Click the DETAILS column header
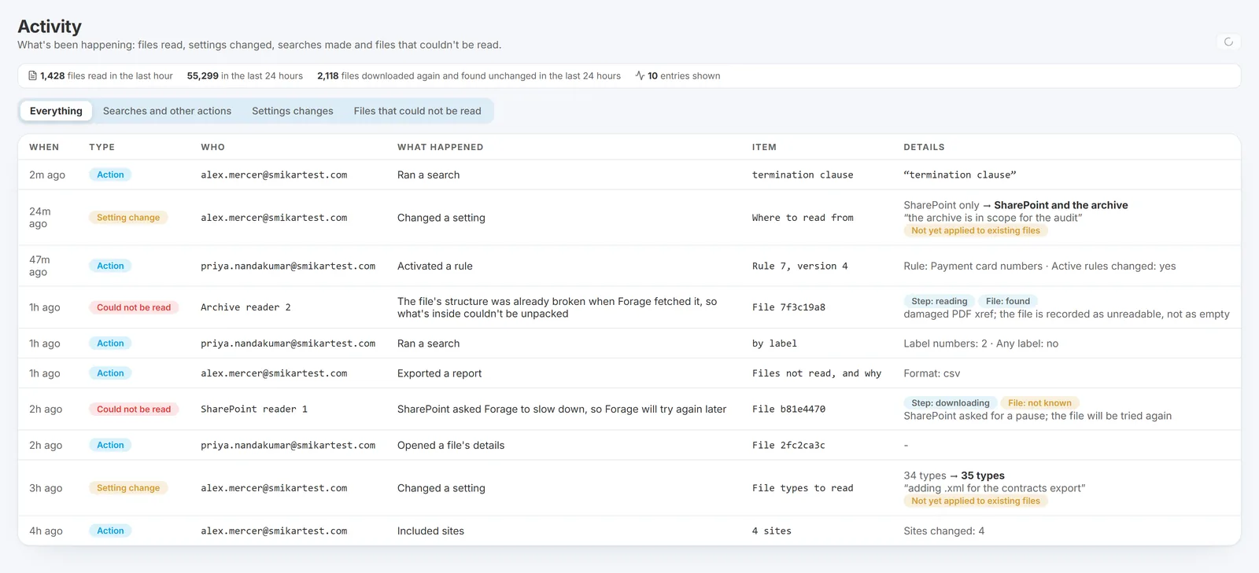Image resolution: width=1259 pixels, height=573 pixels. point(924,147)
